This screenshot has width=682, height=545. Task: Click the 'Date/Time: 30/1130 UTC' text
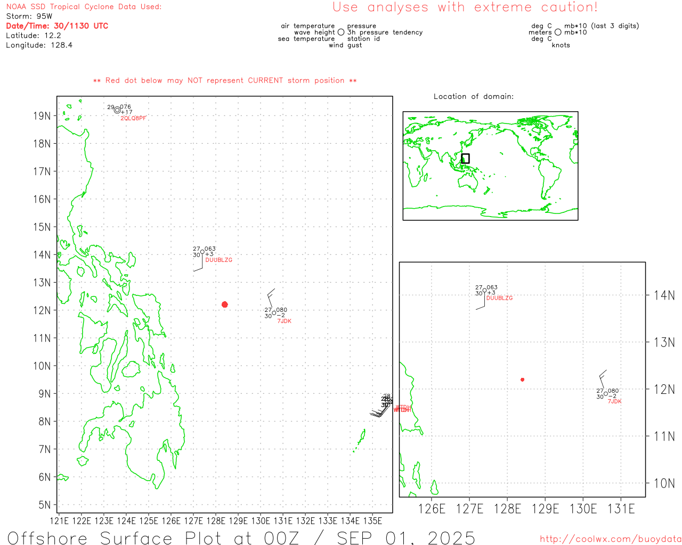pyautogui.click(x=57, y=26)
